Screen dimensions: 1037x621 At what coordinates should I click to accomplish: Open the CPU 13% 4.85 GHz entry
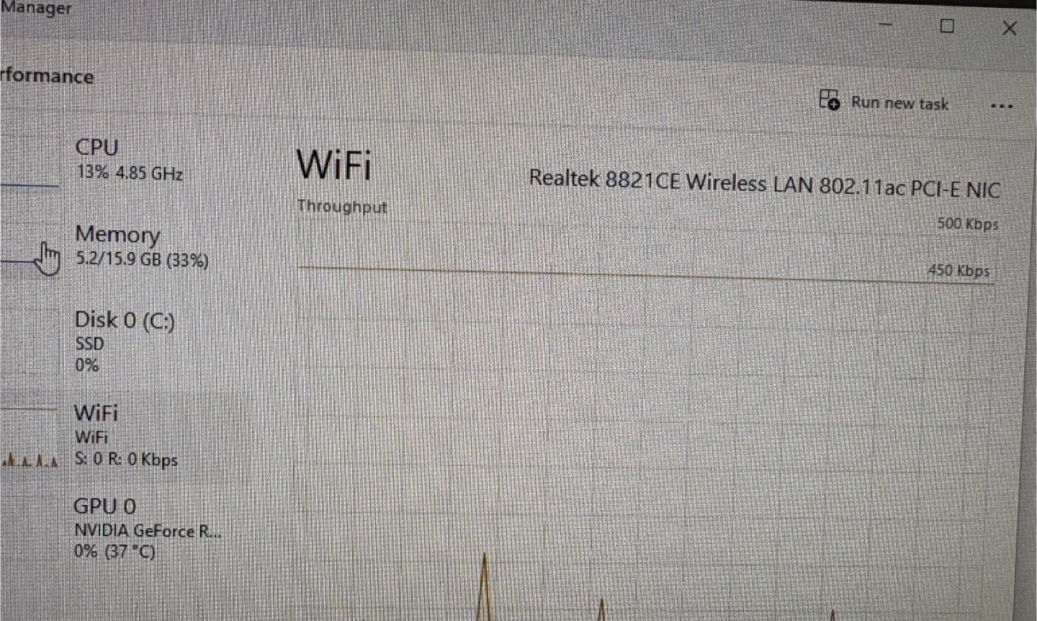click(x=128, y=160)
